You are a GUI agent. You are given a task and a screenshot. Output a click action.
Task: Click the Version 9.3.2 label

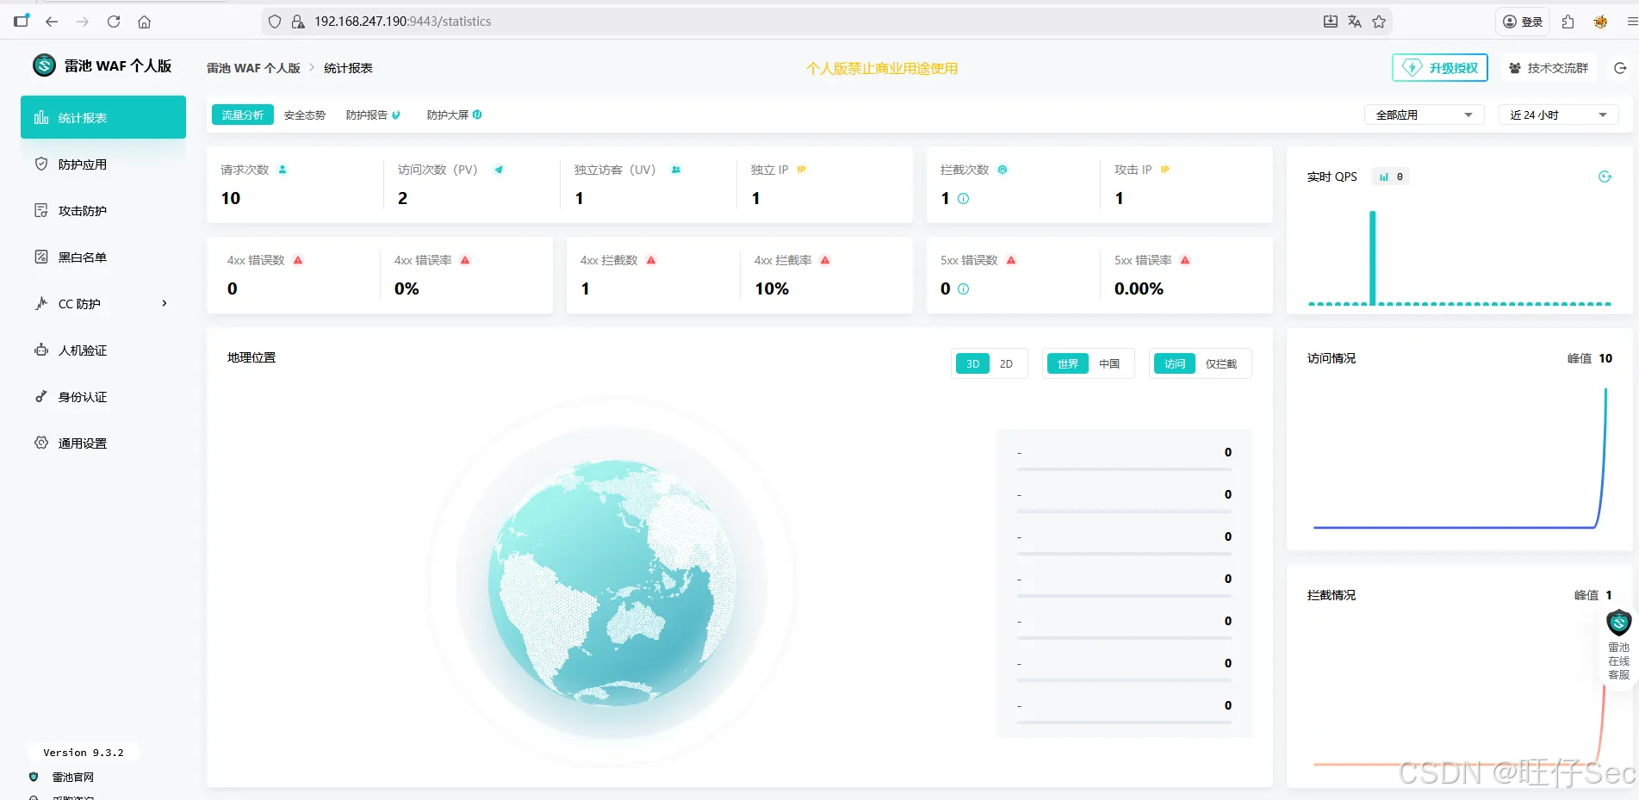(x=84, y=752)
